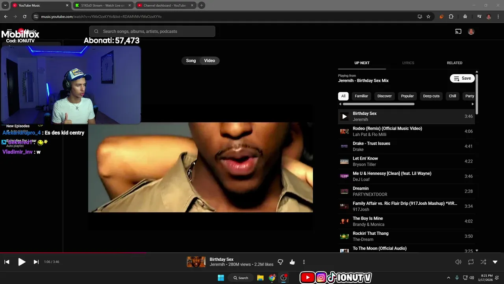Bookmark this page with the star
The width and height of the screenshot is (504, 284).
(428, 17)
